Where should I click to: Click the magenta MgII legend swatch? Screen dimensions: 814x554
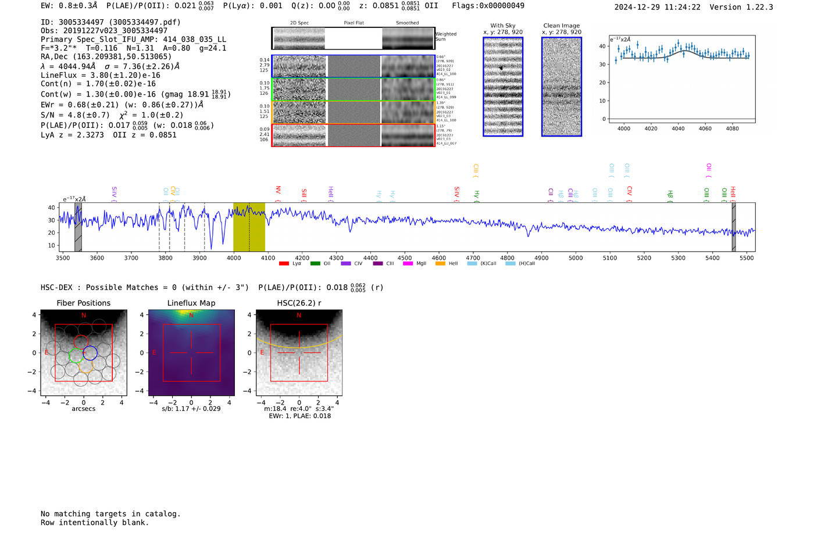pyautogui.click(x=408, y=263)
